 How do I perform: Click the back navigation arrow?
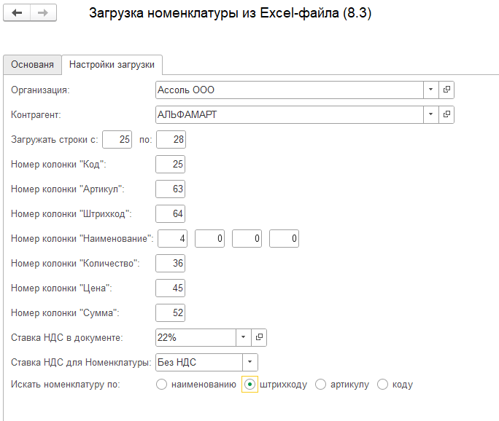tap(17, 12)
